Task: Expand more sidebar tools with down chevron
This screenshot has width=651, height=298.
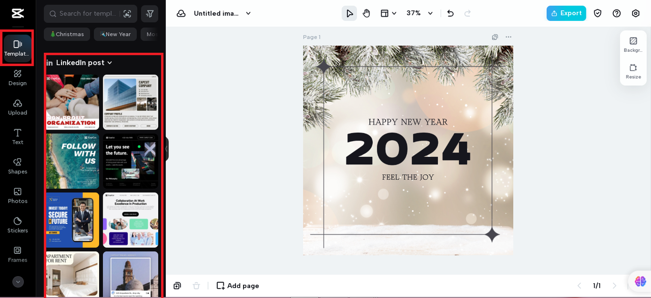Action: tap(18, 282)
